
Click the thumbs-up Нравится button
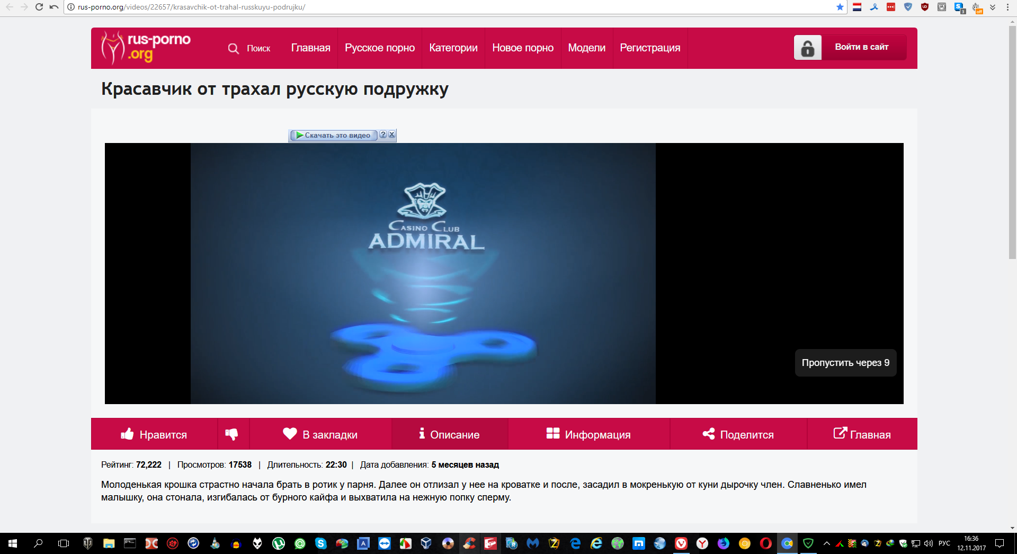click(154, 434)
